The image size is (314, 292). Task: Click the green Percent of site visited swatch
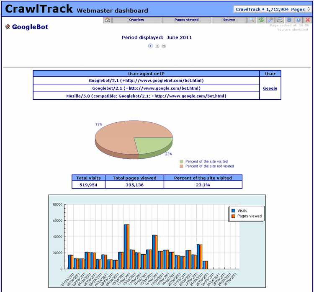pyautogui.click(x=181, y=162)
